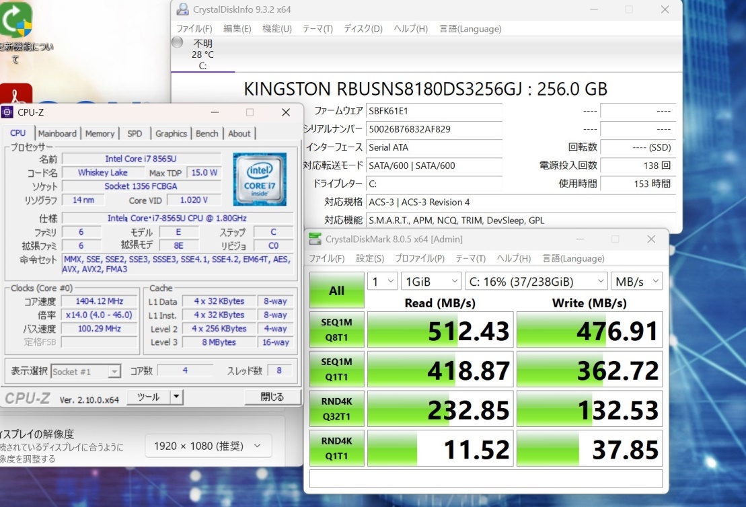Click the CrystalDiskInfo title bar icon
Image resolution: width=746 pixels, height=507 pixels.
[x=183, y=9]
